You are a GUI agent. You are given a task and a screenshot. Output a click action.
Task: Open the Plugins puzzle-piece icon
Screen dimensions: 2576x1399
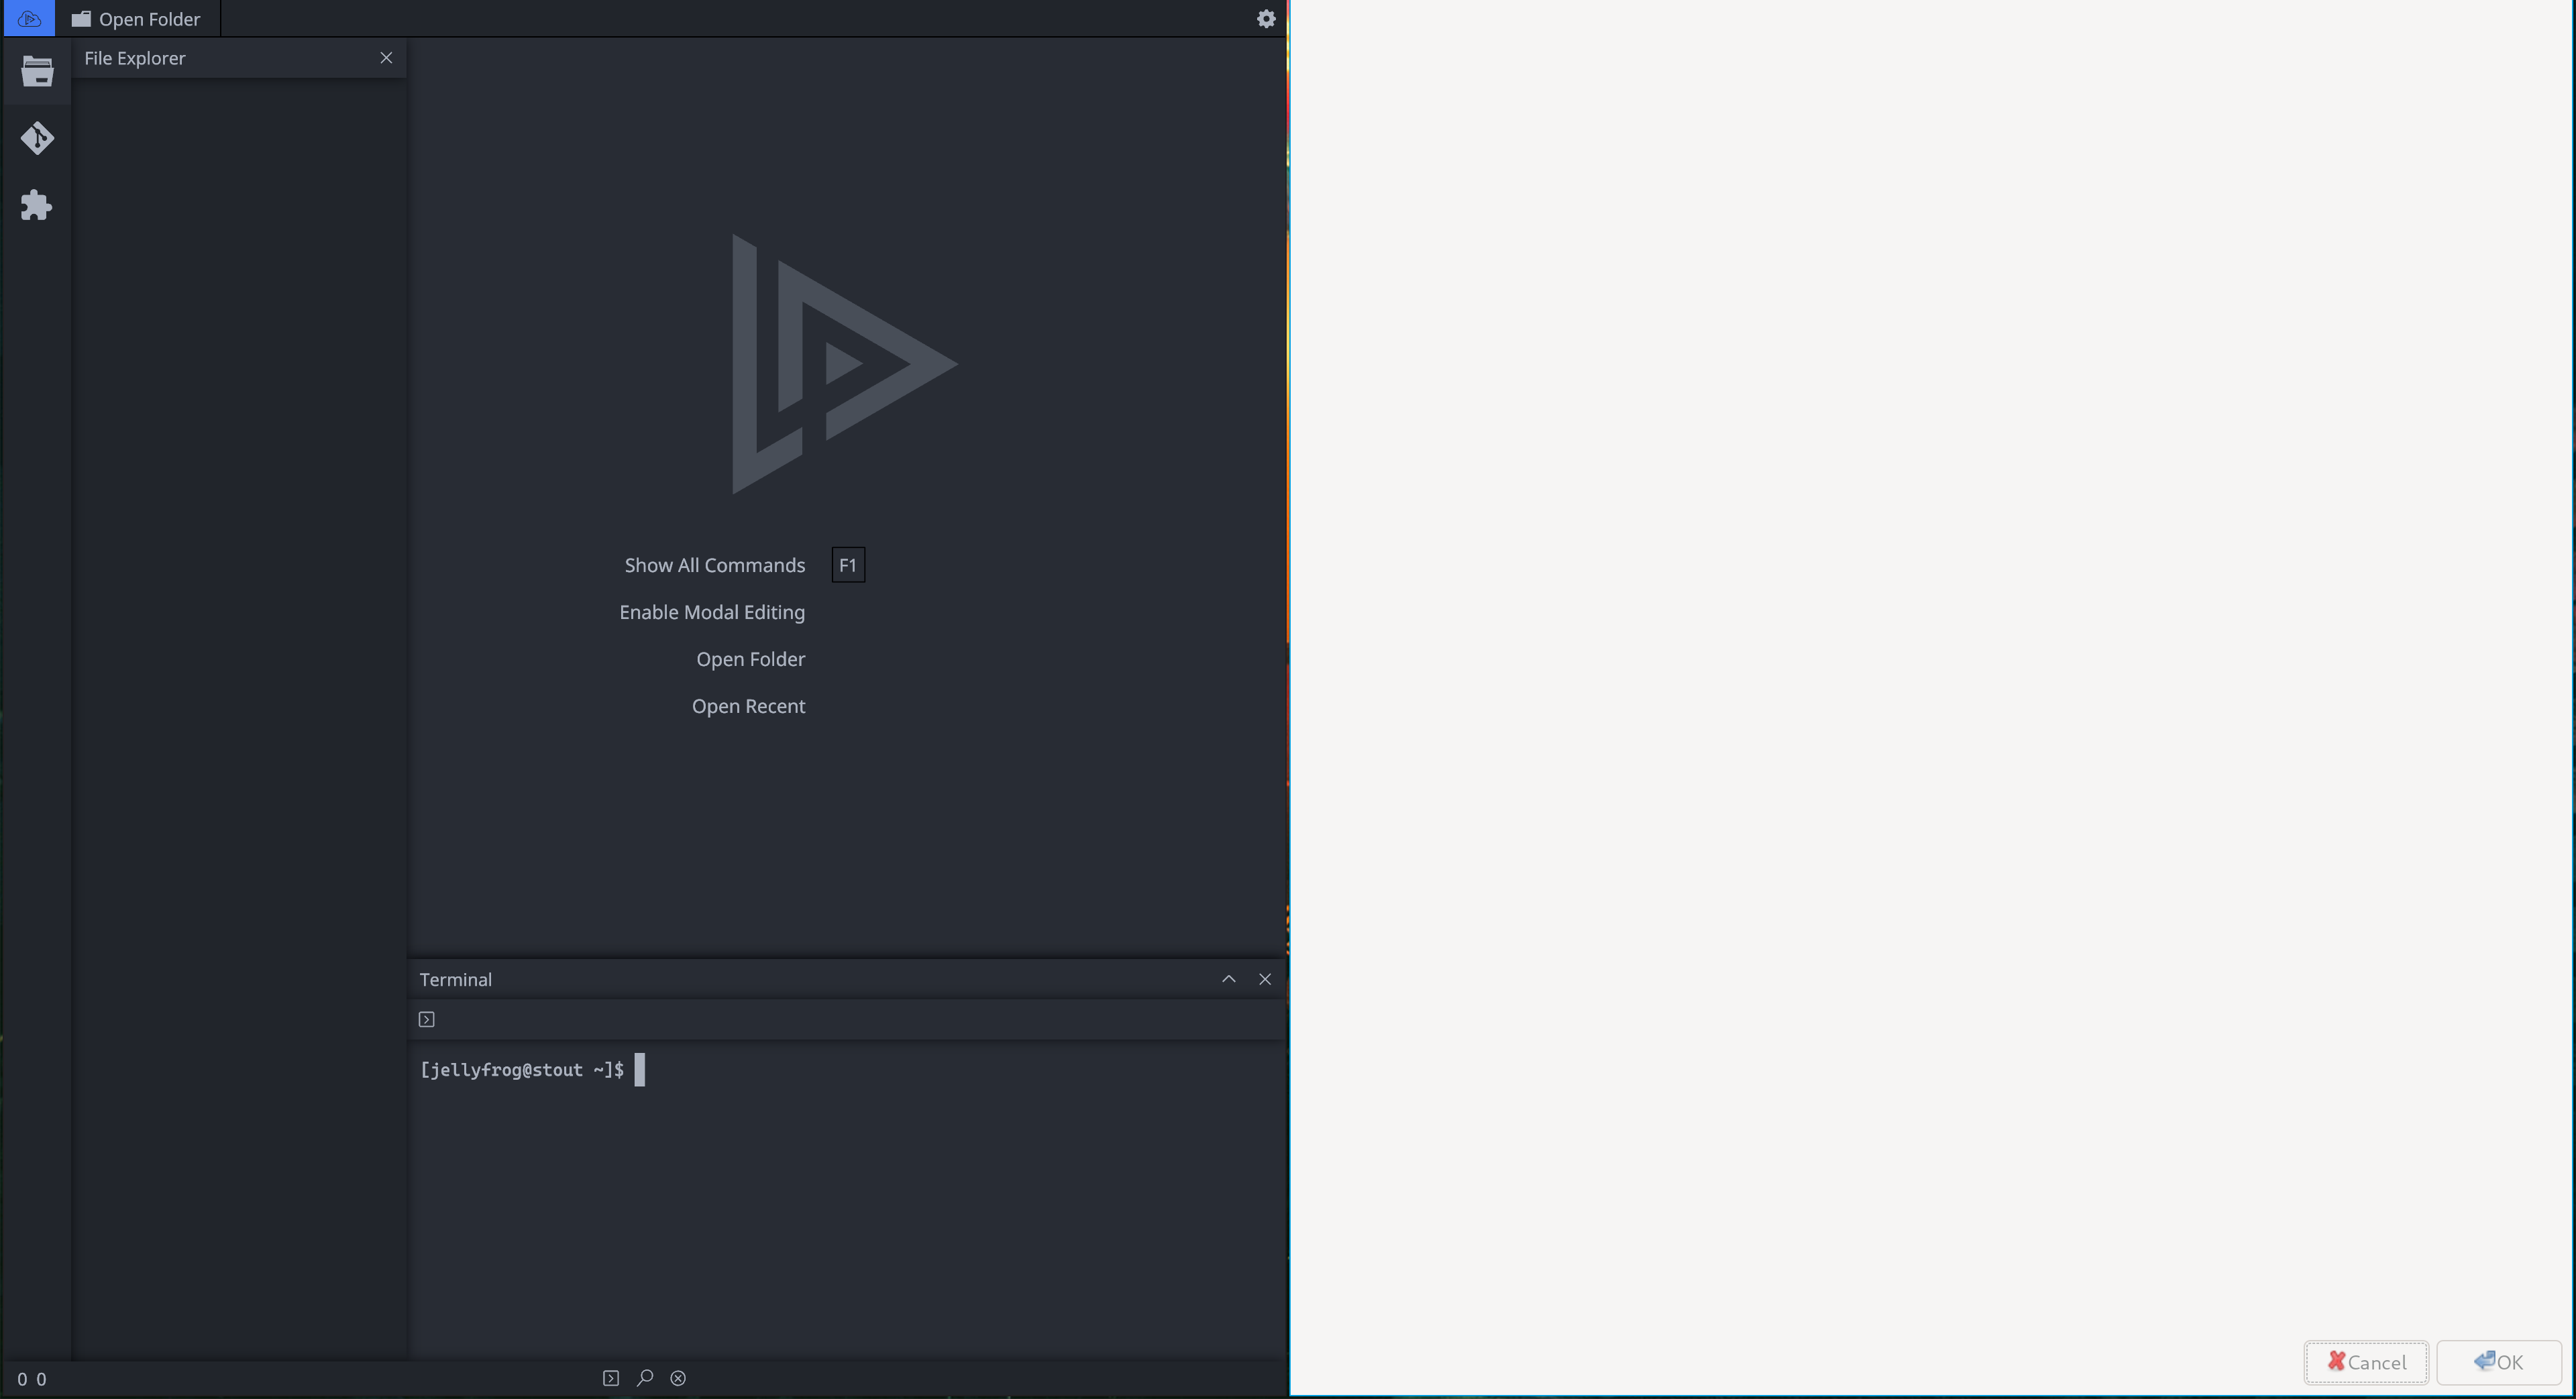click(x=36, y=205)
